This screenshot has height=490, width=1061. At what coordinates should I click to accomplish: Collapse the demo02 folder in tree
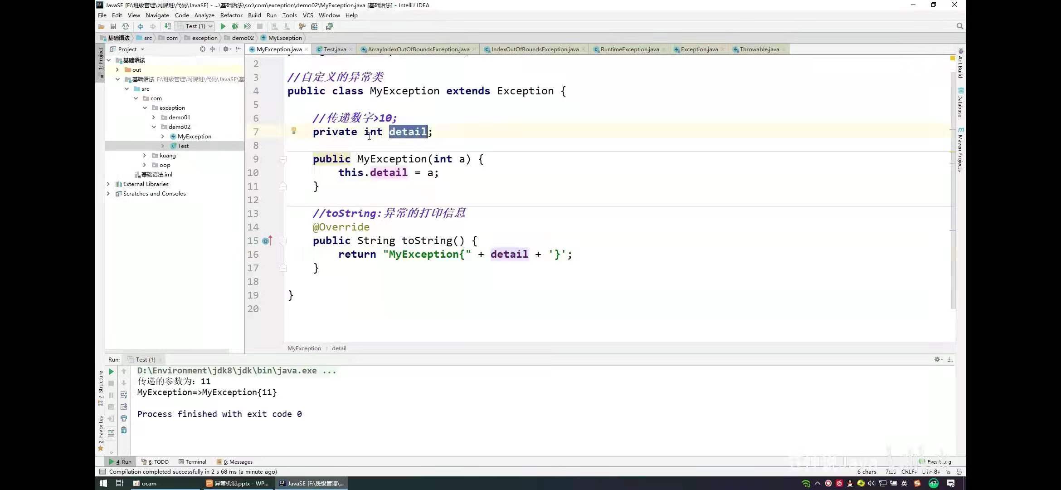click(154, 127)
